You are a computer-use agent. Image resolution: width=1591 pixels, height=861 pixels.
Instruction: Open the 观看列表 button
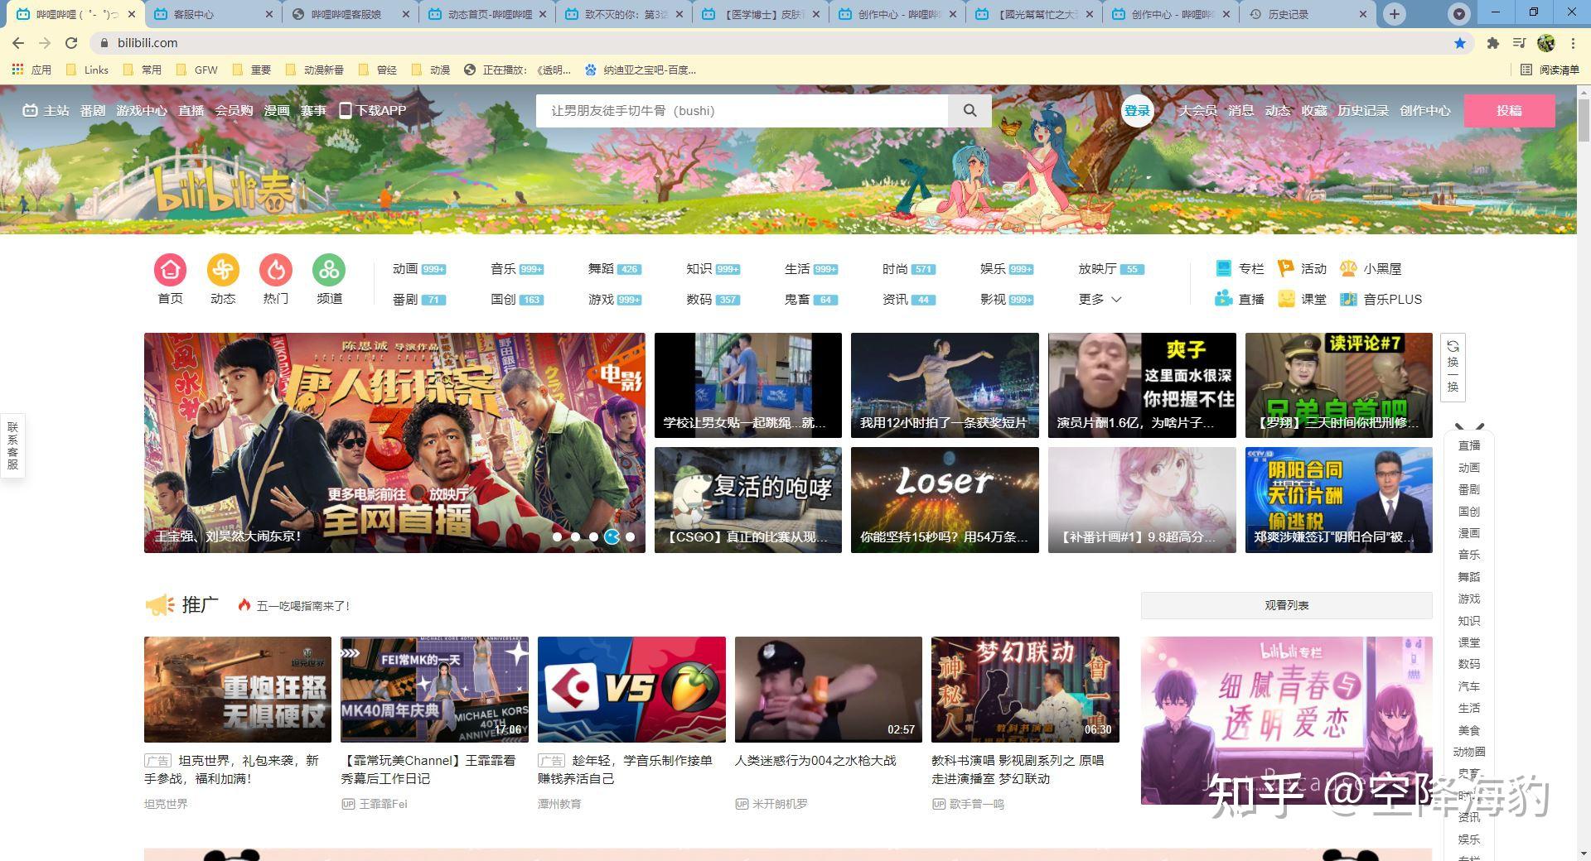click(x=1286, y=605)
